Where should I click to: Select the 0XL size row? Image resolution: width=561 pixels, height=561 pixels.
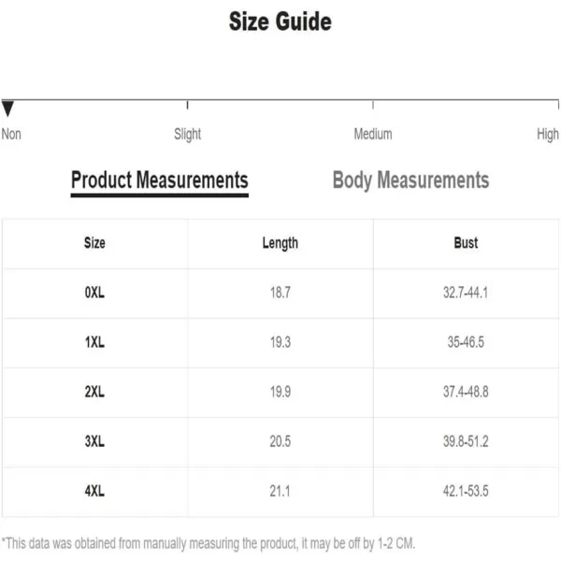pos(280,293)
